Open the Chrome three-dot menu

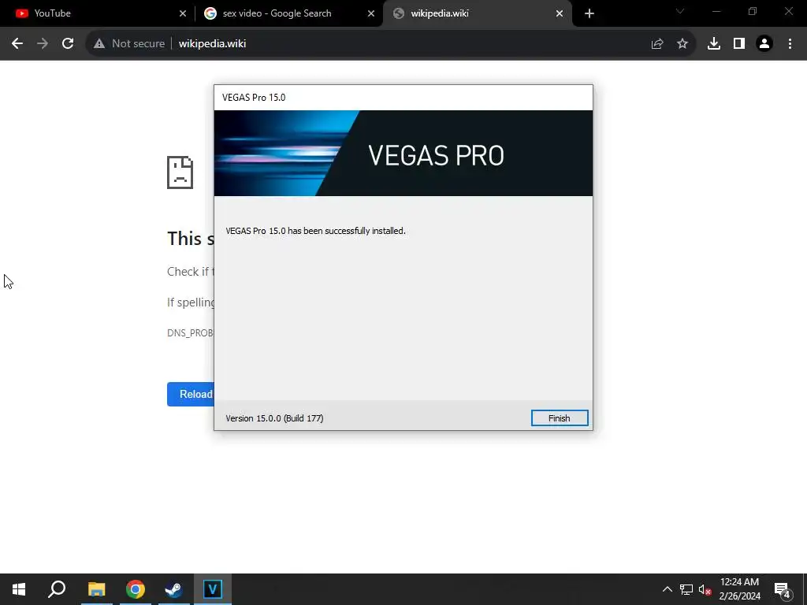tap(790, 44)
